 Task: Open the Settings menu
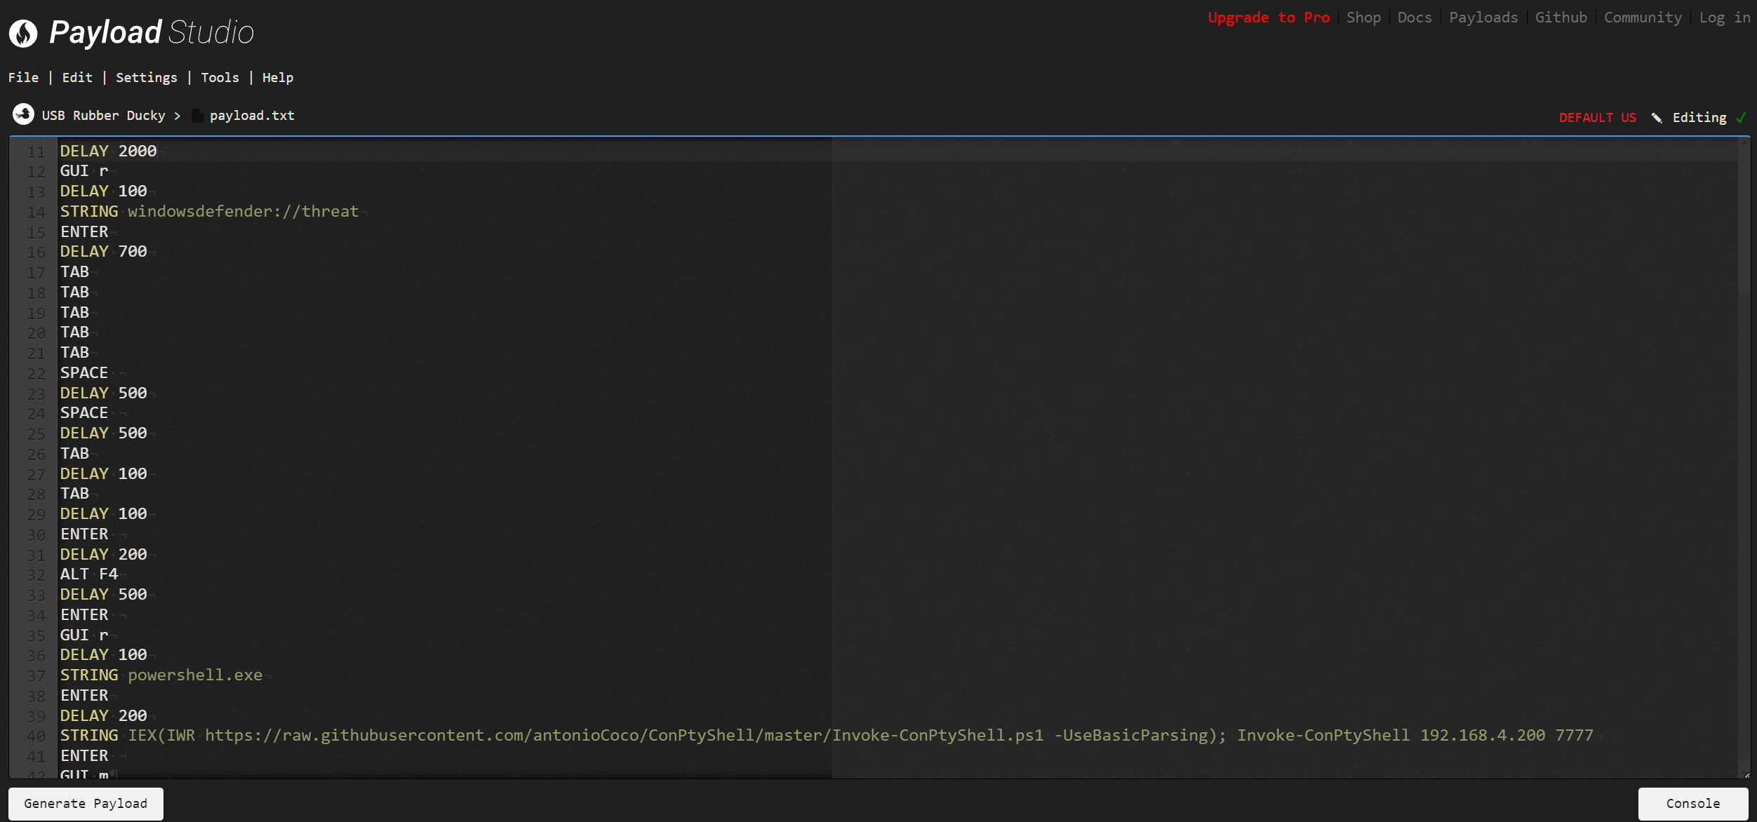pos(146,78)
